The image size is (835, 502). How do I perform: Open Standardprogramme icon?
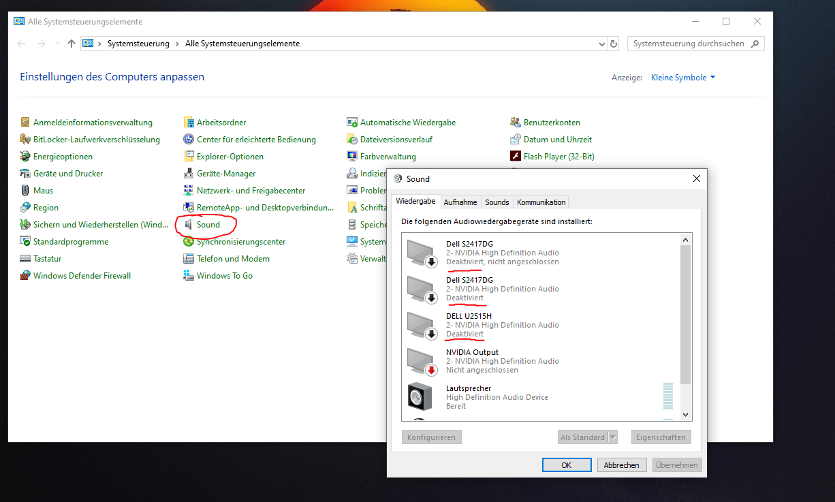[x=26, y=242]
